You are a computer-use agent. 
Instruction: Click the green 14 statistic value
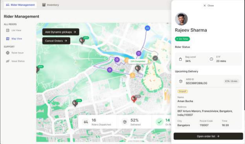(168, 120)
